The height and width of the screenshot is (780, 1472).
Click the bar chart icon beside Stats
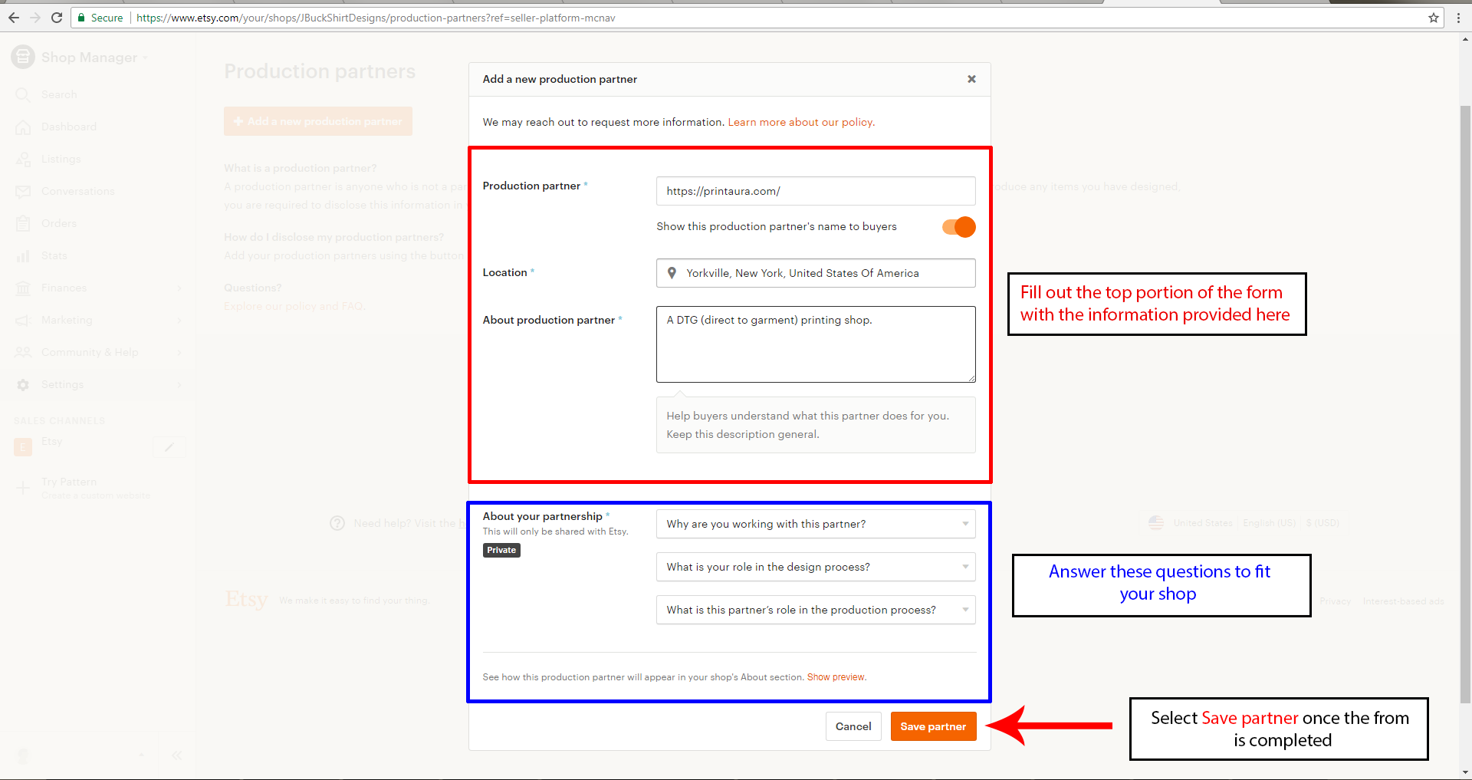[x=23, y=255]
